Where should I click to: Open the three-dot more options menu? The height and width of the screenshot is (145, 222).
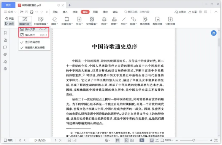point(211,12)
